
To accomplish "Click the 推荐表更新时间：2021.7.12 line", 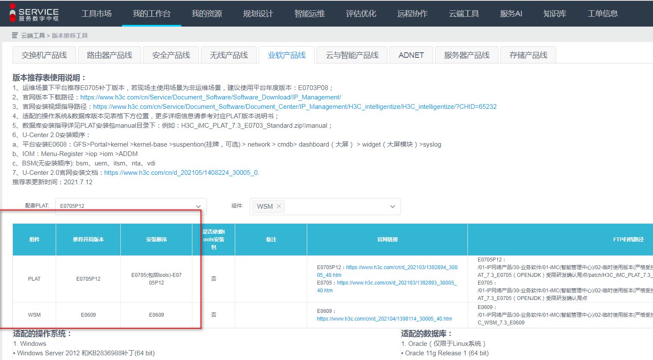I will coord(52,182).
